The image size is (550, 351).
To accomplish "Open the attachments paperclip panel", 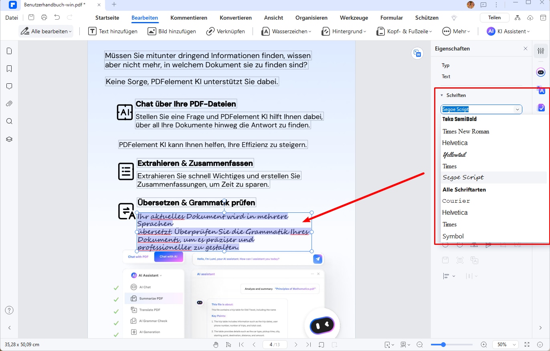I will pyautogui.click(x=9, y=104).
